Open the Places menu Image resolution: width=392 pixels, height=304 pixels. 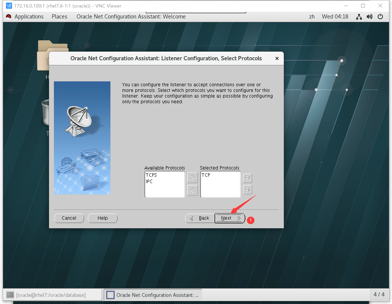[60, 17]
